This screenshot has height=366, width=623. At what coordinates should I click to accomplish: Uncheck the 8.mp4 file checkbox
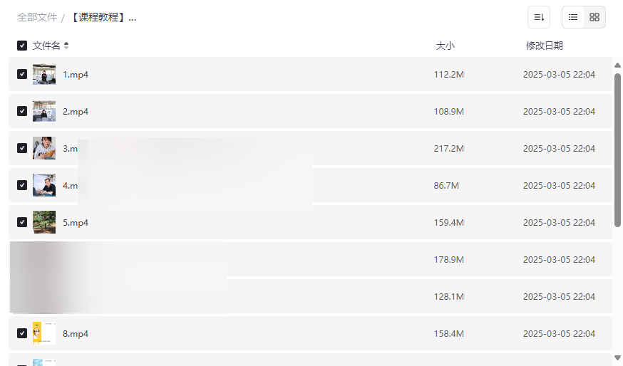pyautogui.click(x=22, y=333)
